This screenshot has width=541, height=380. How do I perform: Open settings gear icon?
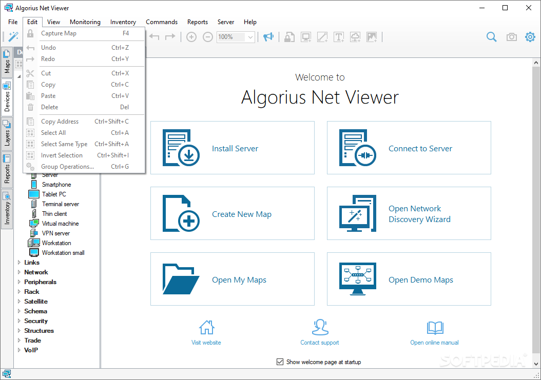coord(530,37)
